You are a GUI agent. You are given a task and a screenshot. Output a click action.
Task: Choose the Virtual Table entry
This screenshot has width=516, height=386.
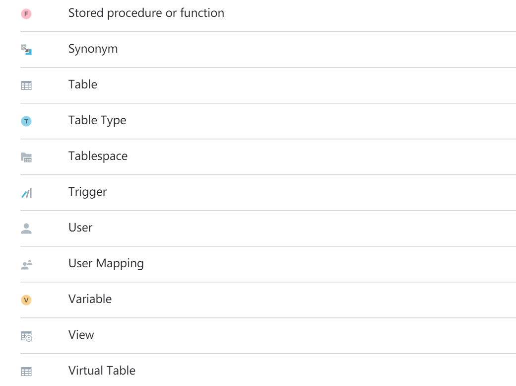102,371
